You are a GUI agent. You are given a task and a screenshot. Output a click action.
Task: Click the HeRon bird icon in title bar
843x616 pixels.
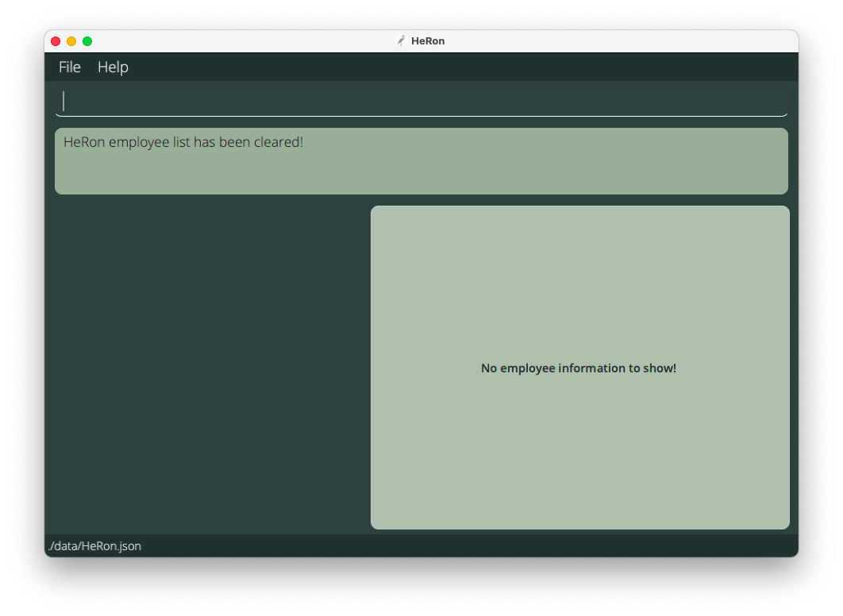(401, 40)
